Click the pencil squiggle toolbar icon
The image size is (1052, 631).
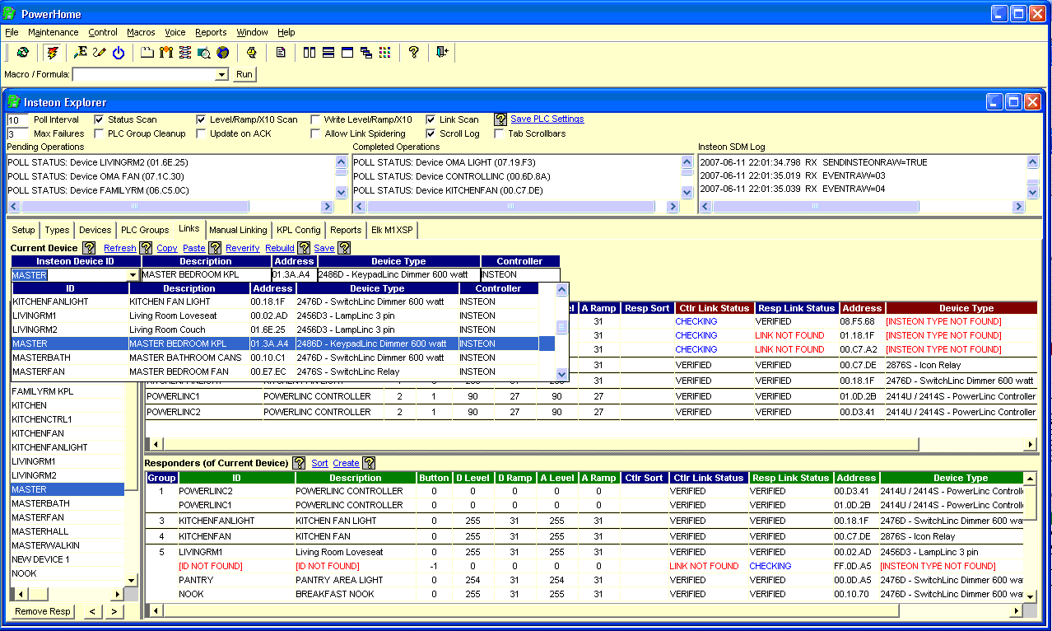pos(100,53)
